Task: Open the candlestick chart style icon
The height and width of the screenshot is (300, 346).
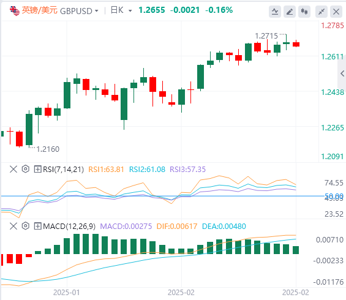Action: (x=304, y=11)
